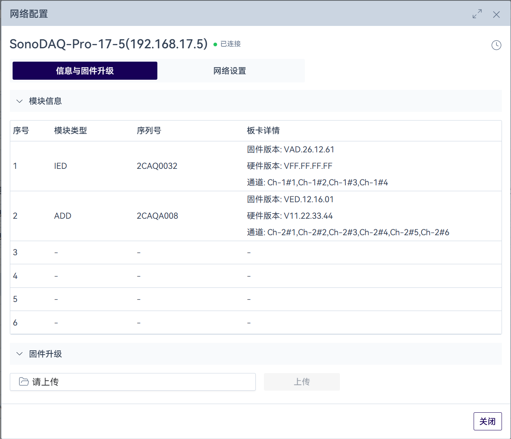Click serial number 2CAQ0032

[x=157, y=166]
